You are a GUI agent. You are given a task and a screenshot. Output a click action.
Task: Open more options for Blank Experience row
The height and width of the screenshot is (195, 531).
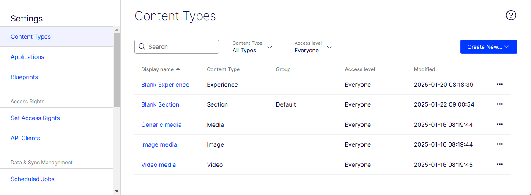500,84
